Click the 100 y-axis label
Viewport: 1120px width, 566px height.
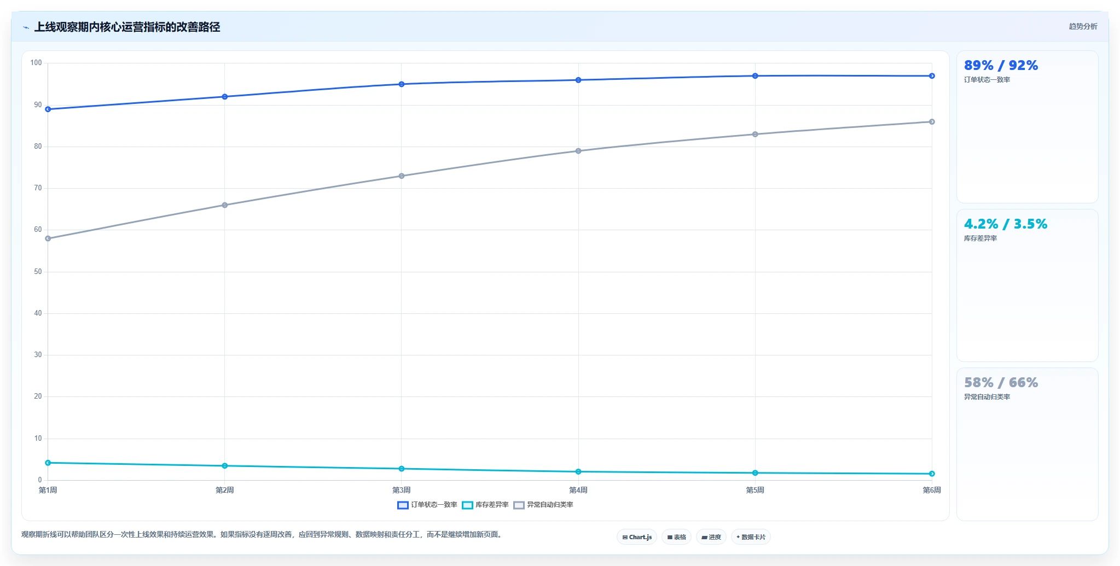(x=36, y=63)
